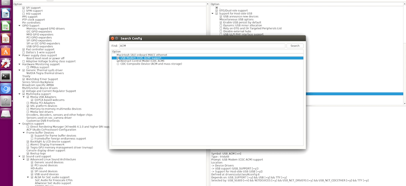Click the Find input field containing ACM
406x186 pixels.
[202, 46]
